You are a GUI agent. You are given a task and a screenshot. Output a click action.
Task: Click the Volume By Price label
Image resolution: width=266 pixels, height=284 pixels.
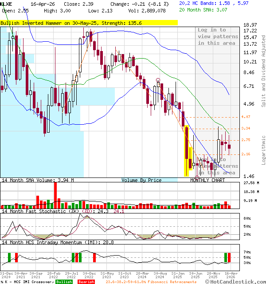coord(141,180)
